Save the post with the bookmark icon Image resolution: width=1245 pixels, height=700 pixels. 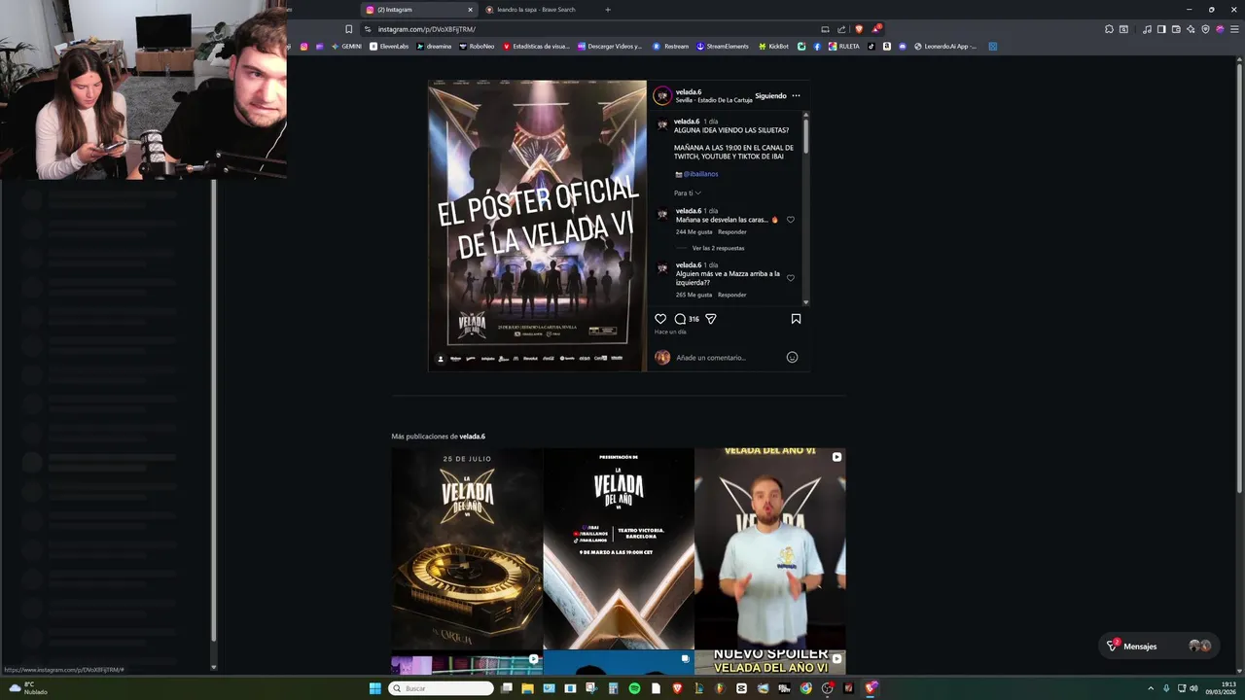[796, 319]
